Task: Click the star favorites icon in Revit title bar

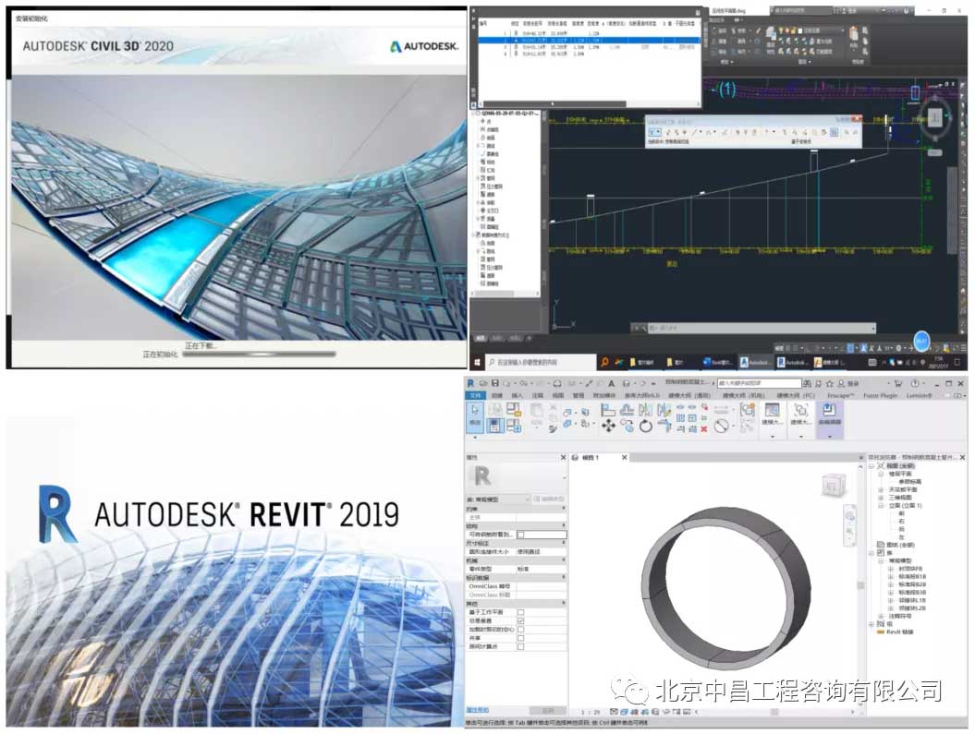Action: pyautogui.click(x=830, y=384)
